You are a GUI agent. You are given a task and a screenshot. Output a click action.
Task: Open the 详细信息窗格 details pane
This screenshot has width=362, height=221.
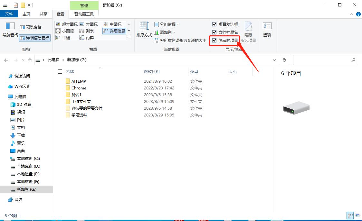click(x=34, y=38)
